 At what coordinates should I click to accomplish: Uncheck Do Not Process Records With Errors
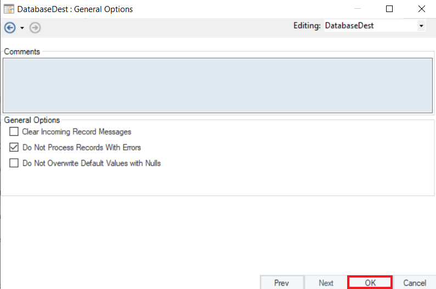point(14,147)
